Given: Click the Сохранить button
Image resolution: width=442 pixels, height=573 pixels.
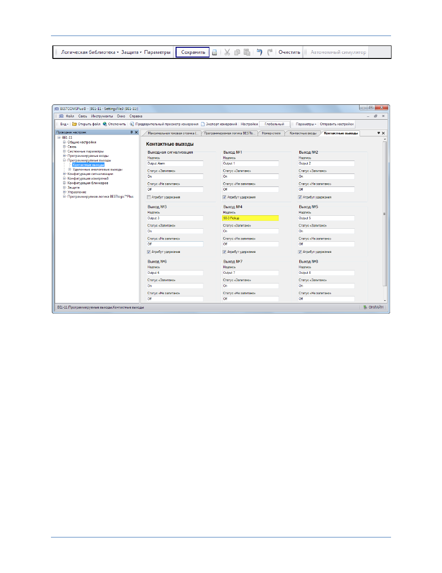Looking at the screenshot, I should tap(193, 52).
